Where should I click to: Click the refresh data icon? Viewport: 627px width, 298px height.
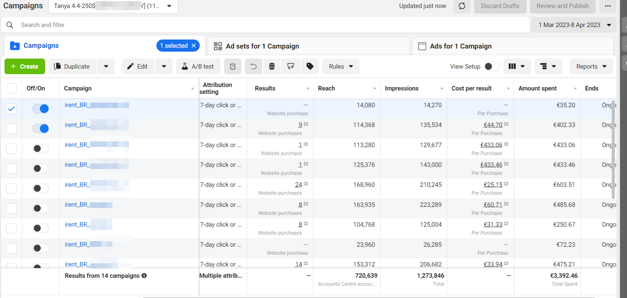462,6
